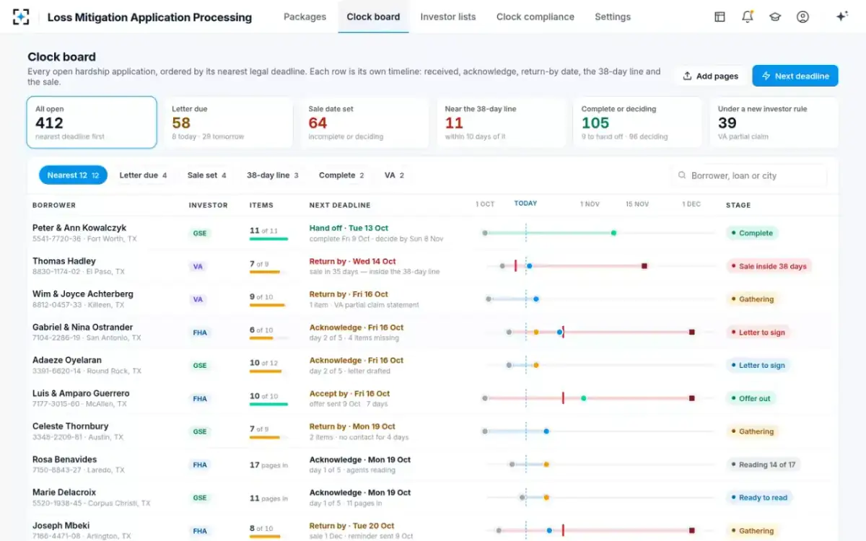Open the Packages tab
Viewport: 866px width, 541px height.
point(305,17)
